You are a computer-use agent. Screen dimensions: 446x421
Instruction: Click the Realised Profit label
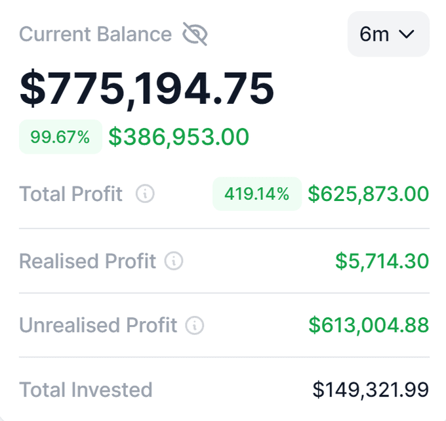tap(88, 261)
